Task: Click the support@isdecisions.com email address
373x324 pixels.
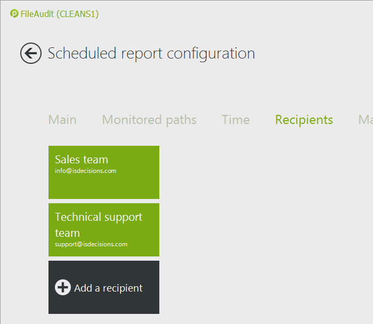Action: pos(91,244)
